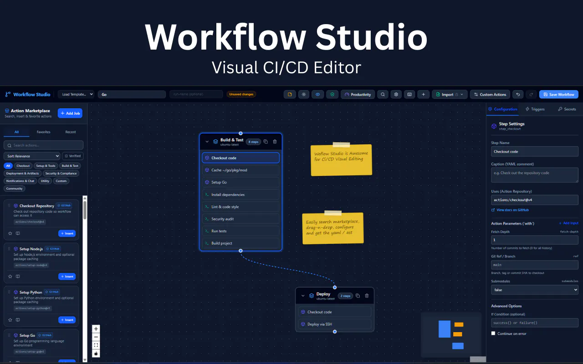Toggle the canvas lock icon
Image resolution: width=583 pixels, height=364 pixels.
point(96,354)
